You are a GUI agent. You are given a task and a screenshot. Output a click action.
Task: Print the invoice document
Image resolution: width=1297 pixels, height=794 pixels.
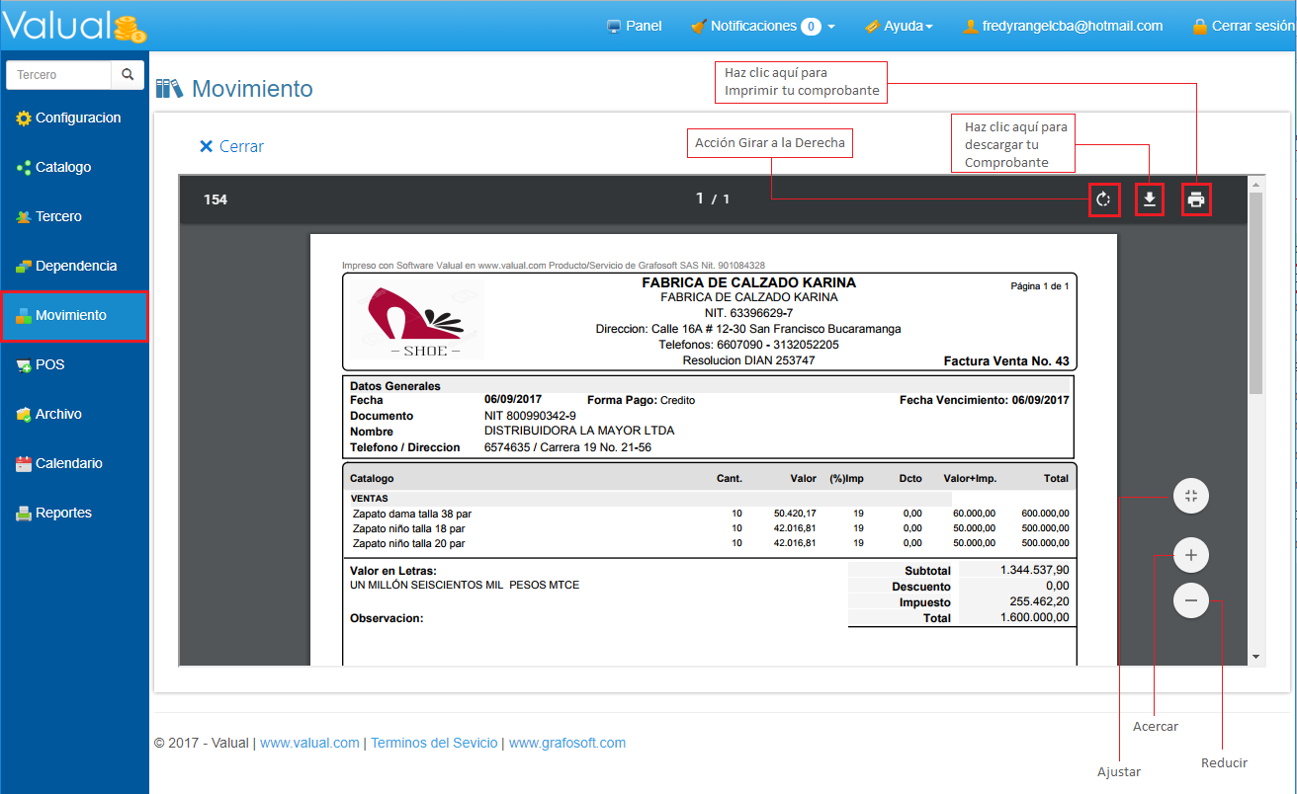click(1196, 200)
